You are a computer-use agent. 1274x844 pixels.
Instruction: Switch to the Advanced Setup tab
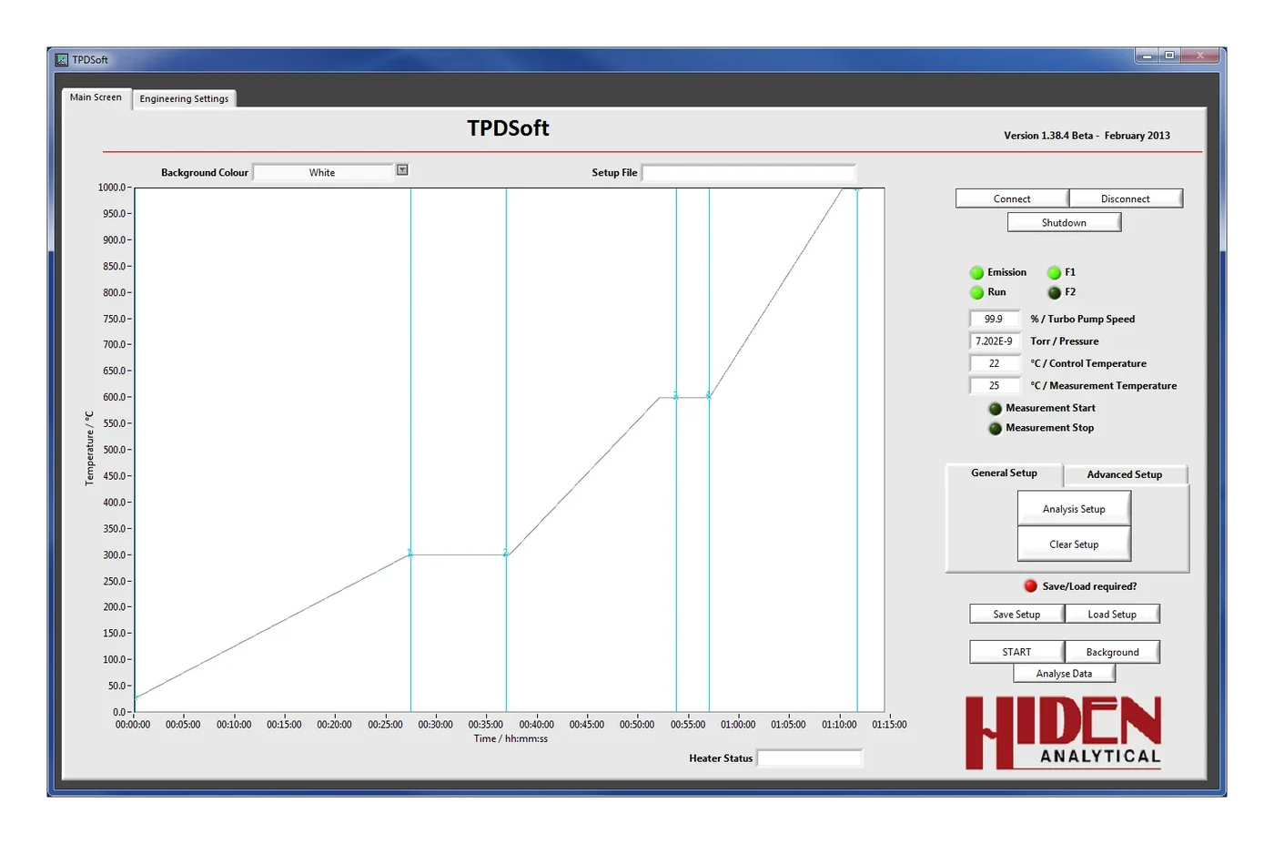coord(1124,474)
